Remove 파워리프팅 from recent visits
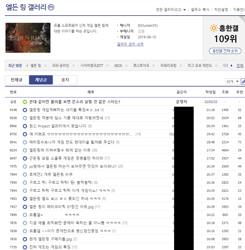Viewport: 245px width, 250px height. click(181, 66)
